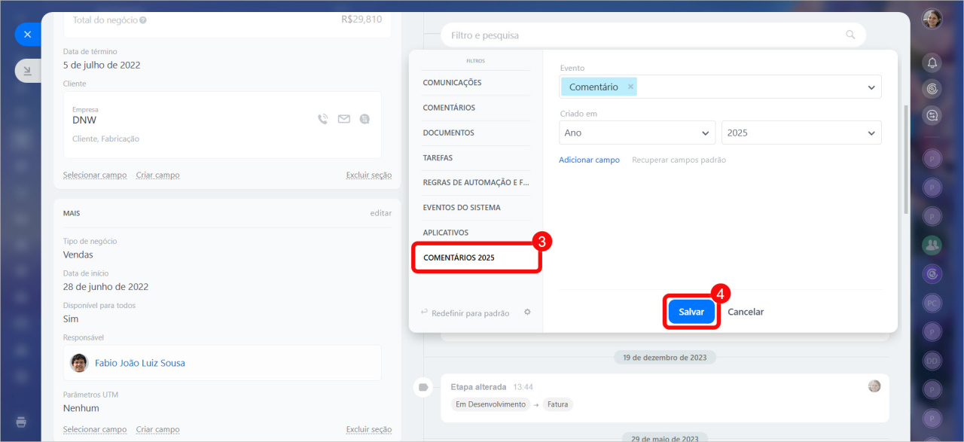Close the deal panel with X button
Image resolution: width=964 pixels, height=442 pixels.
27,35
